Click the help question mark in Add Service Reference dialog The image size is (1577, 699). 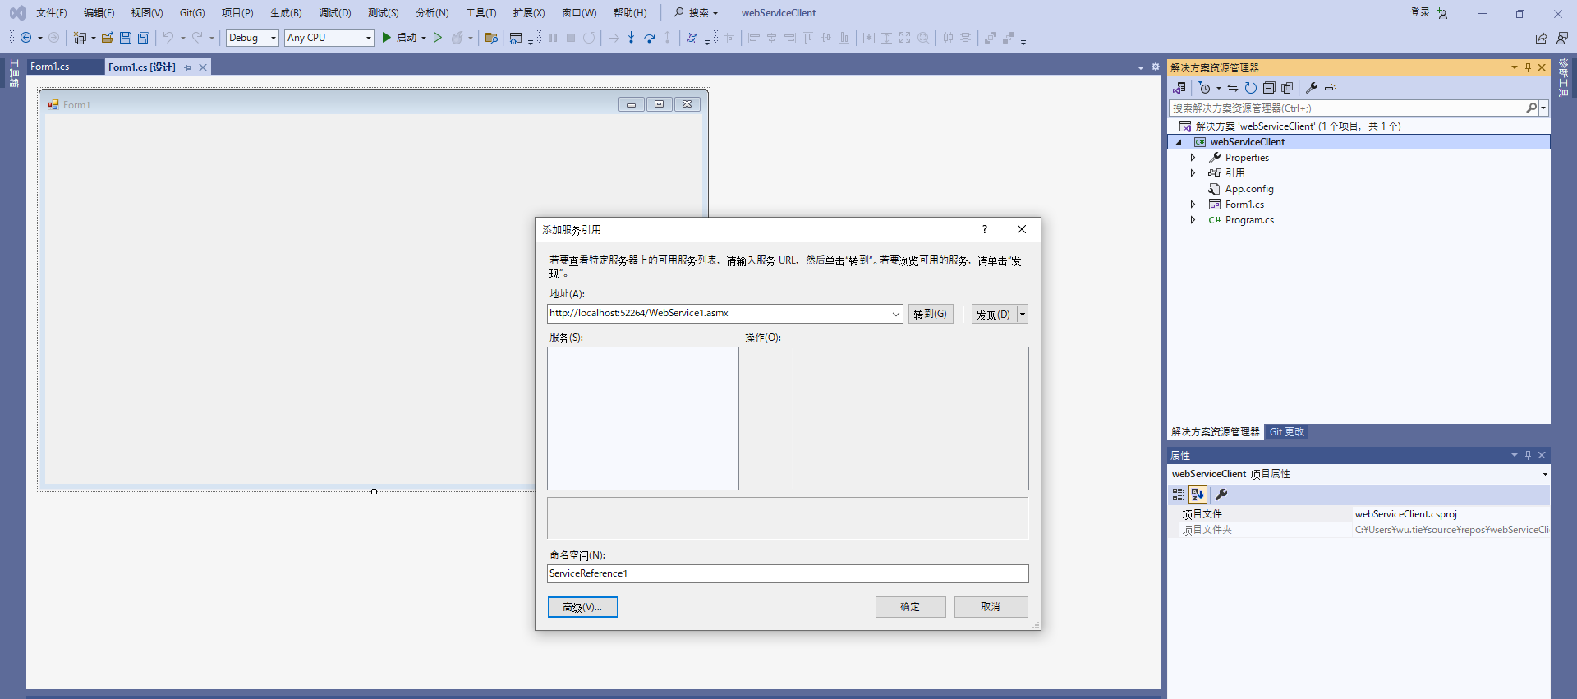pos(985,229)
